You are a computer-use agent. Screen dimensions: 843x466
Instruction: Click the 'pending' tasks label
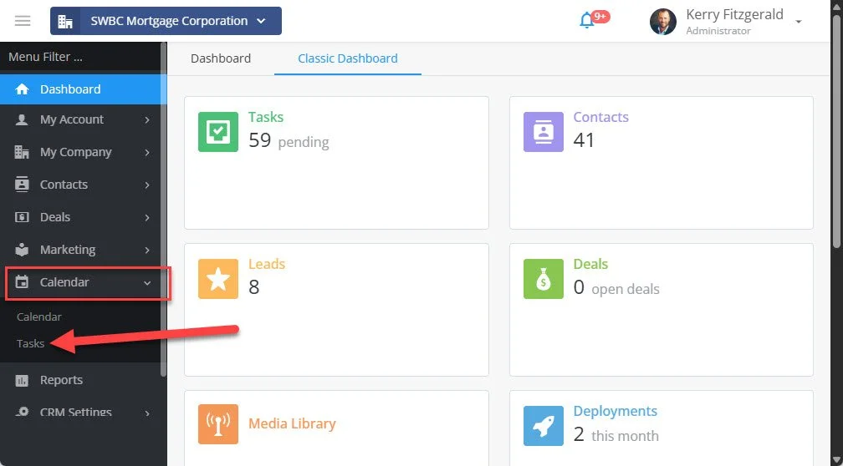click(304, 142)
